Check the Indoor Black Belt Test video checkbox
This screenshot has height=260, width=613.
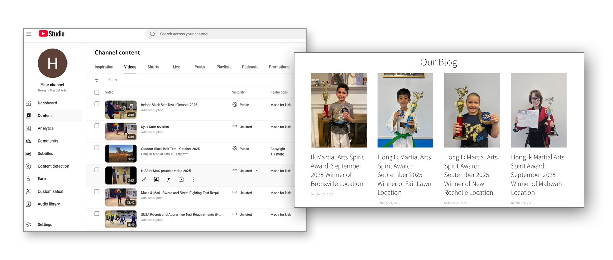click(97, 104)
